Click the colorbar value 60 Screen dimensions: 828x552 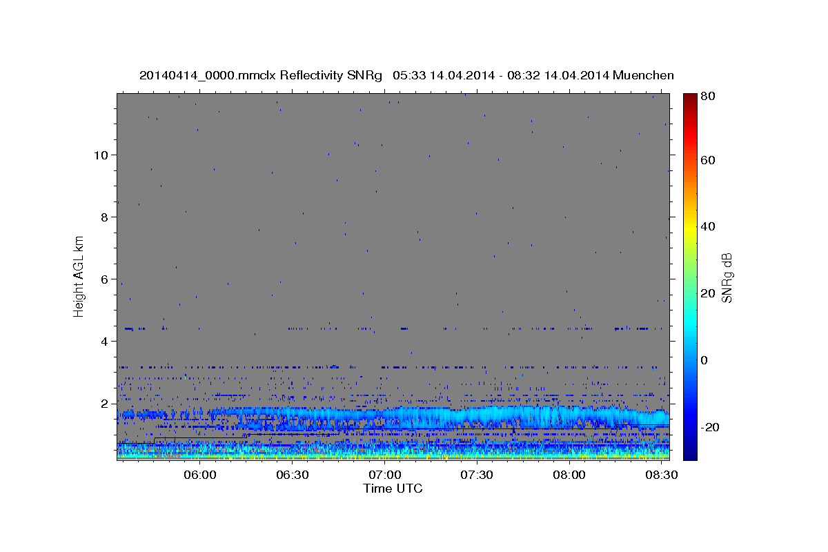pyautogui.click(x=707, y=160)
